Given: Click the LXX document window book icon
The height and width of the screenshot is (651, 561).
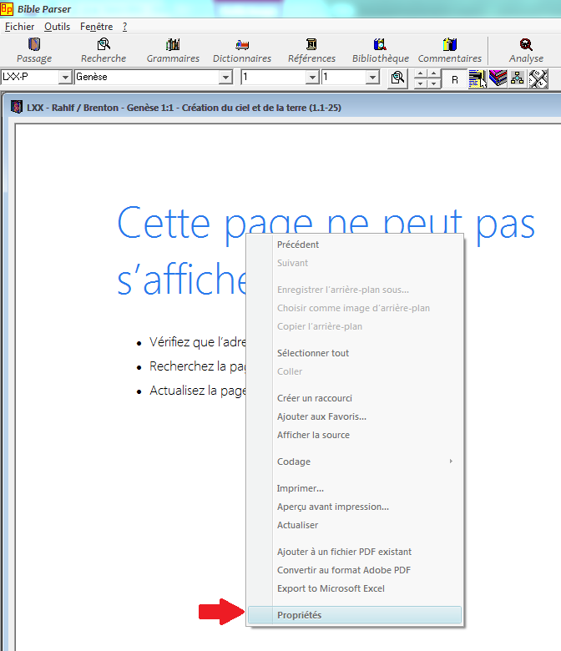Looking at the screenshot, I should (x=16, y=107).
